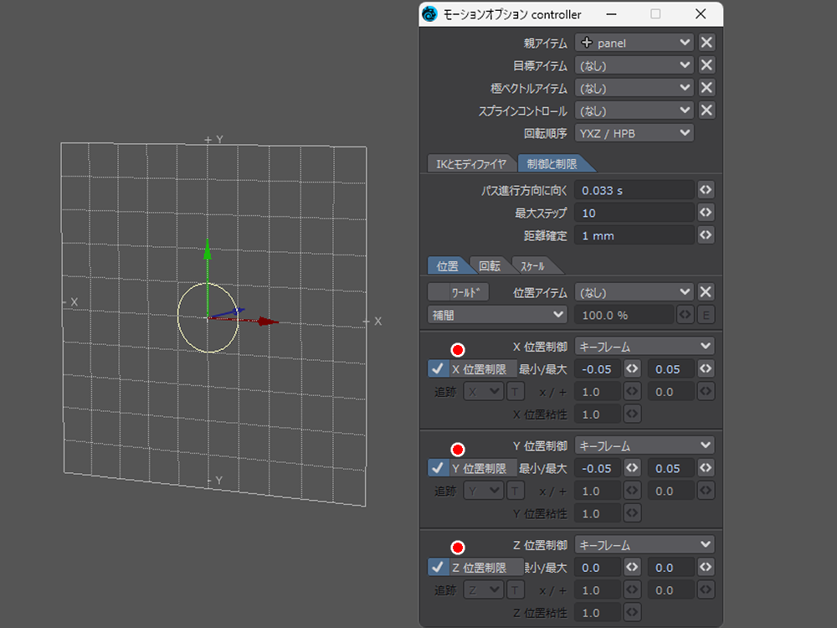The image size is (837, 628).
Task: Click envelope button for 最大ステップ
Action: coord(706,213)
